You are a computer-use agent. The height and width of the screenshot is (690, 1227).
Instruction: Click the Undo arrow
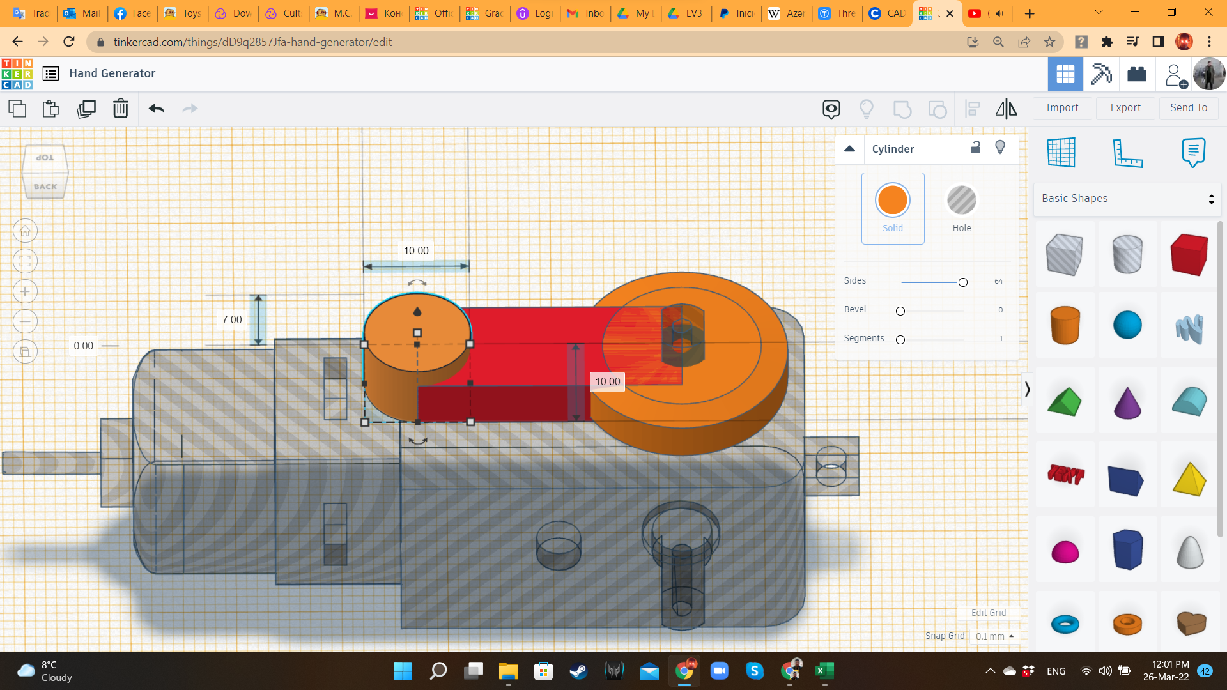pos(157,109)
